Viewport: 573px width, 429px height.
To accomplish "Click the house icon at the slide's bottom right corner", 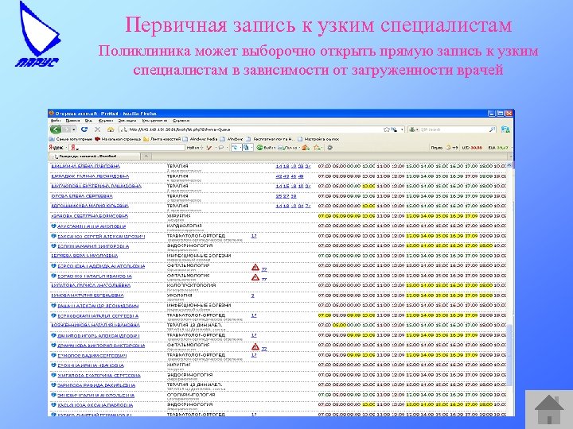I will 549,409.
